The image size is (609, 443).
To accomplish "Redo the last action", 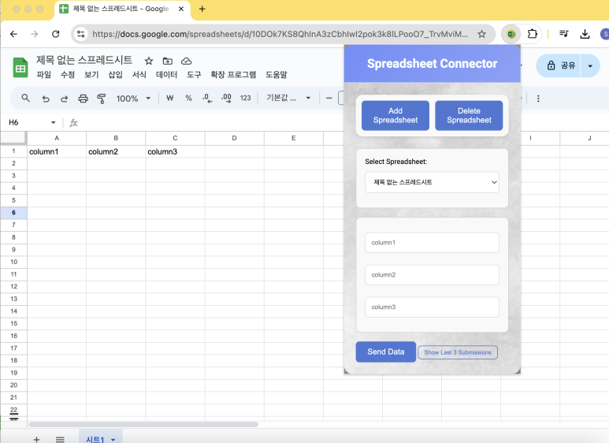I will tap(64, 99).
